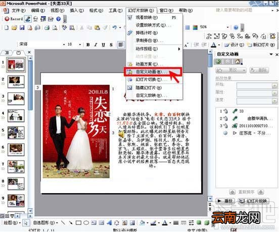Click the Print icon on the standard toolbar
The height and width of the screenshot is (232, 279).
[47, 28]
